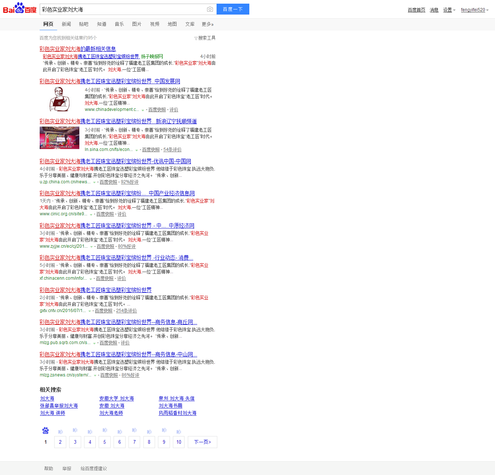Open 百度首页 link
This screenshot has width=495, height=475.
tap(416, 10)
